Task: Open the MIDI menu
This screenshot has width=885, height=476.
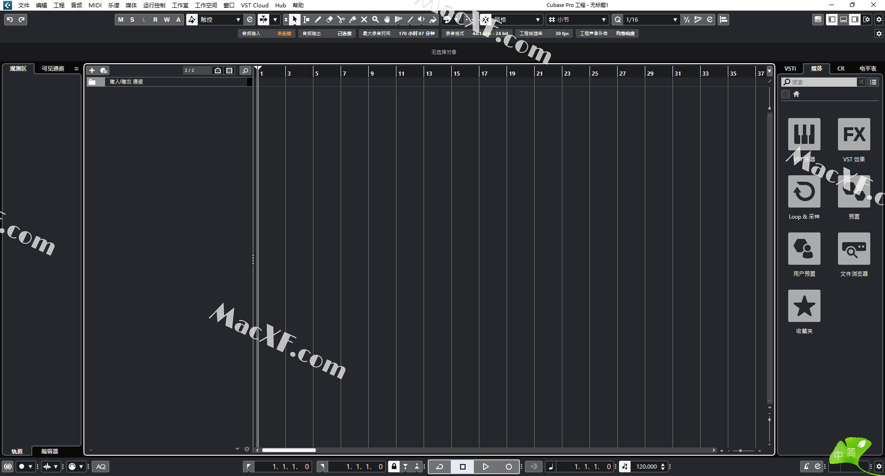Action: [95, 5]
